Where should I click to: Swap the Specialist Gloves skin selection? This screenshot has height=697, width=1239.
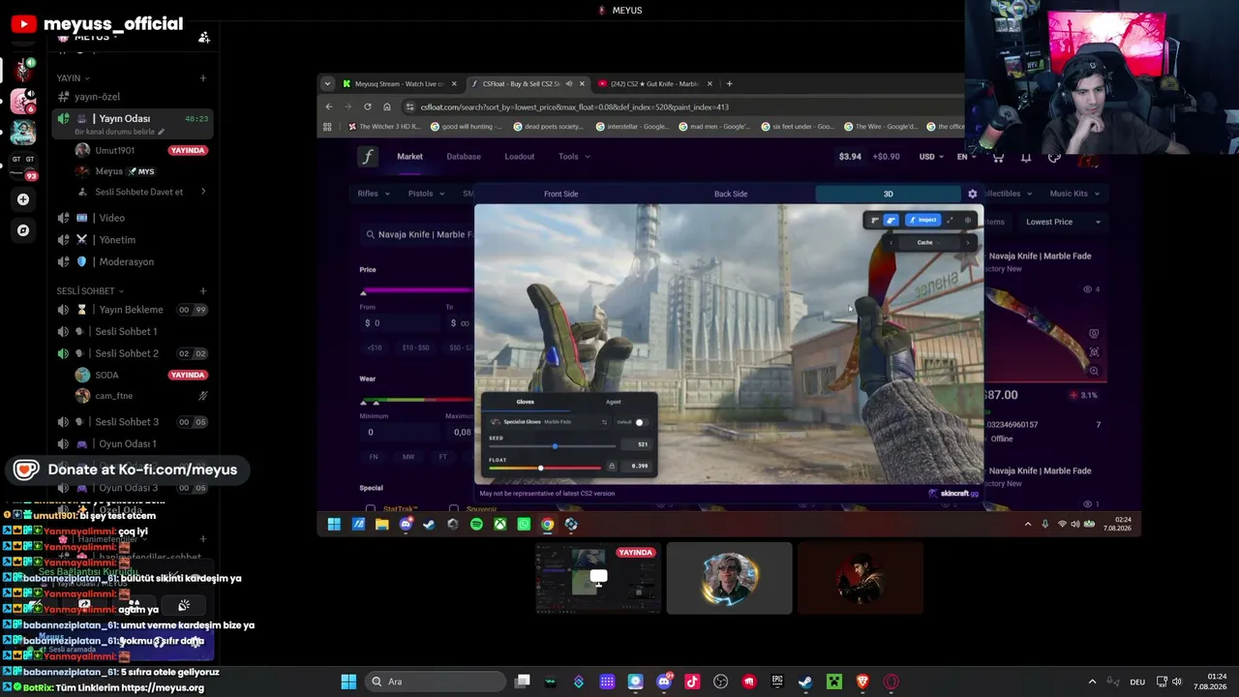point(604,422)
